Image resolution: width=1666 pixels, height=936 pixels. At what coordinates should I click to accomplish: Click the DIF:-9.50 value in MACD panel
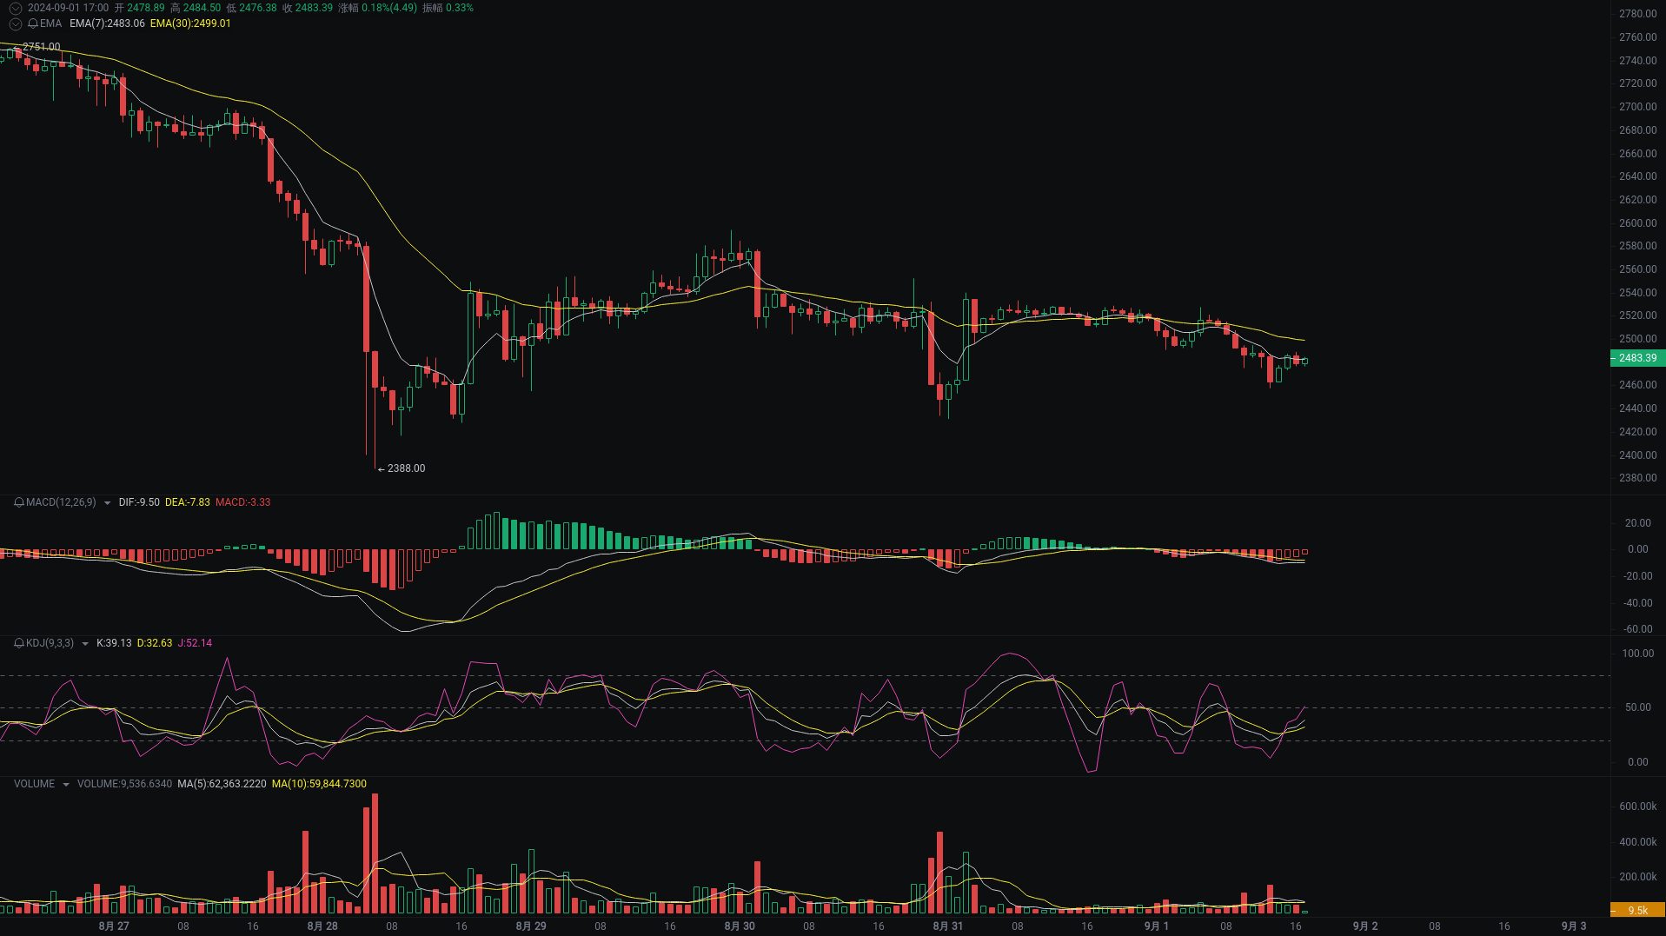point(139,502)
